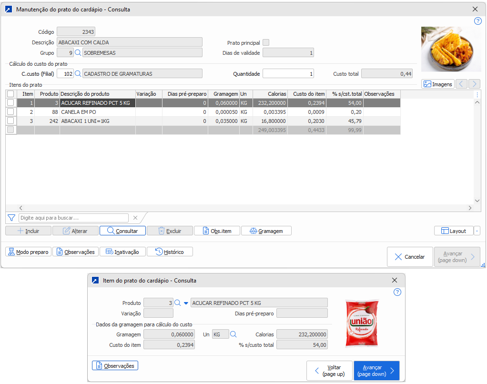
Task: Open the Produto dropdown arrow in item dialog
Action: click(x=186, y=303)
